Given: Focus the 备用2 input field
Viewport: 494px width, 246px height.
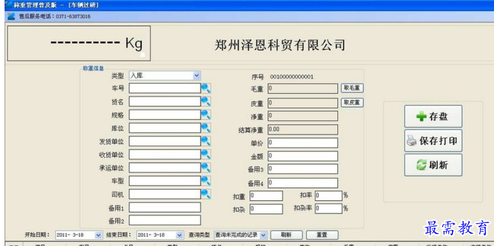Looking at the screenshot, I should [165, 220].
